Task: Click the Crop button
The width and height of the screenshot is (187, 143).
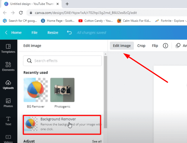Action: 141,45
